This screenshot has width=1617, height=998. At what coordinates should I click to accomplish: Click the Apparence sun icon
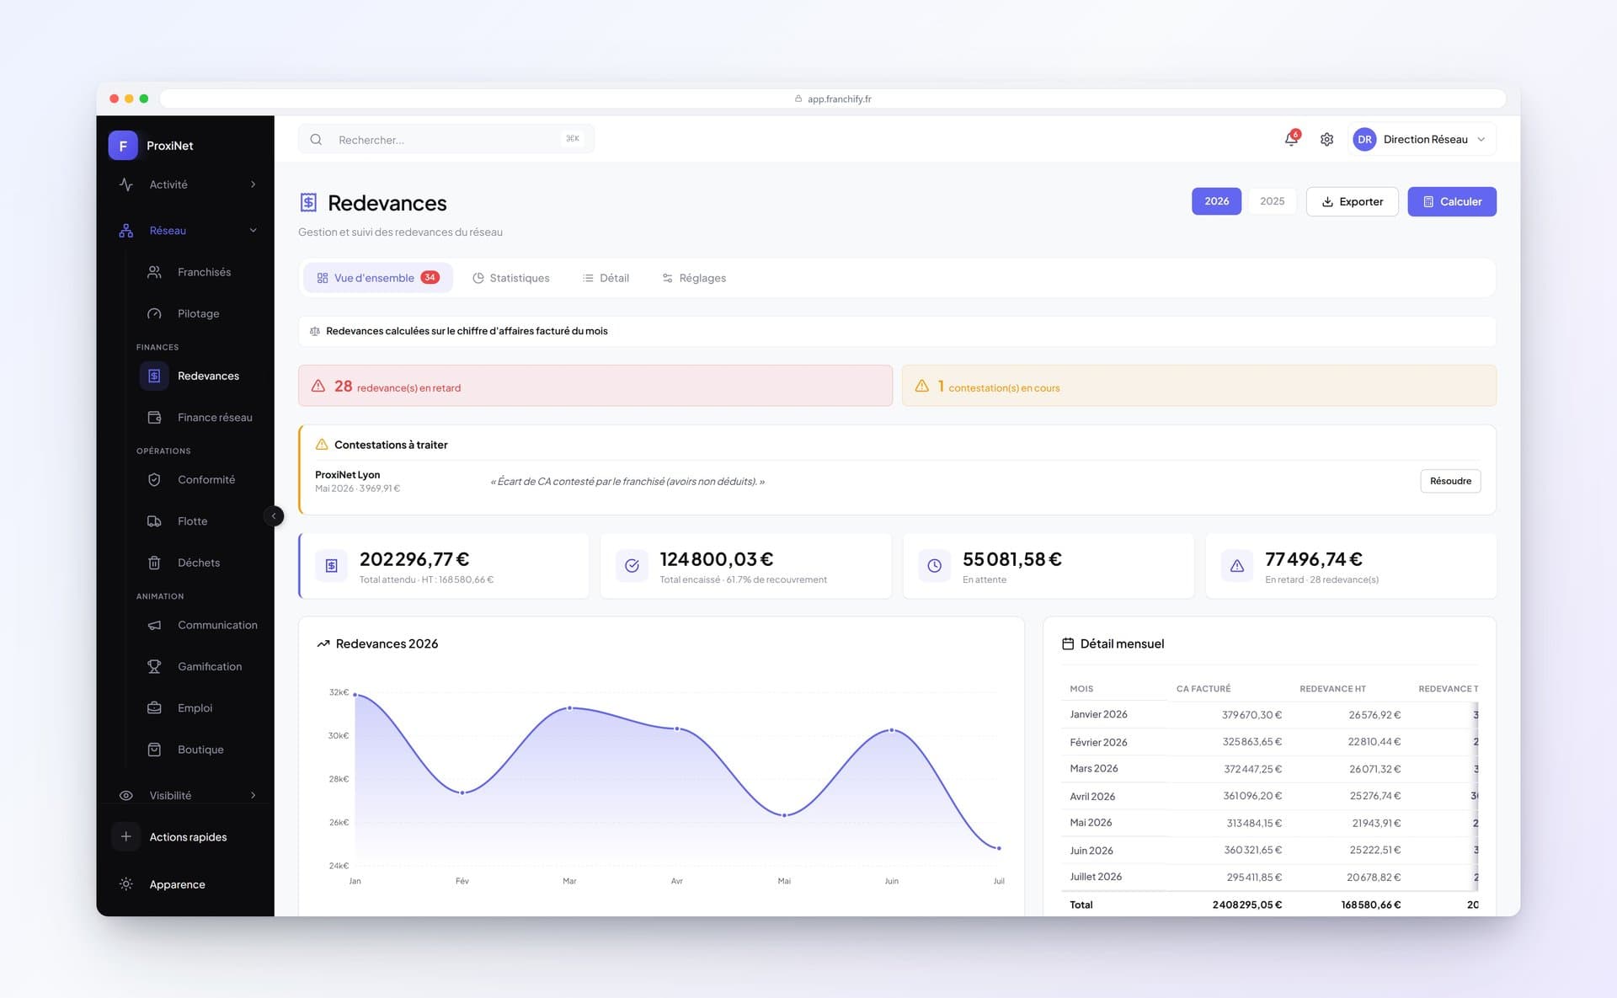(x=126, y=884)
